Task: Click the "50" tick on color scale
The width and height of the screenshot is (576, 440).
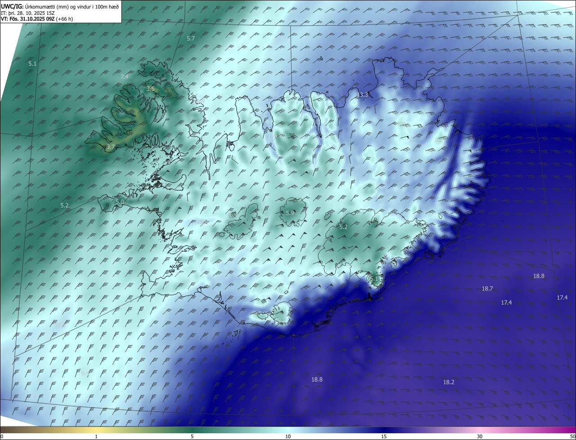Action: (x=572, y=436)
